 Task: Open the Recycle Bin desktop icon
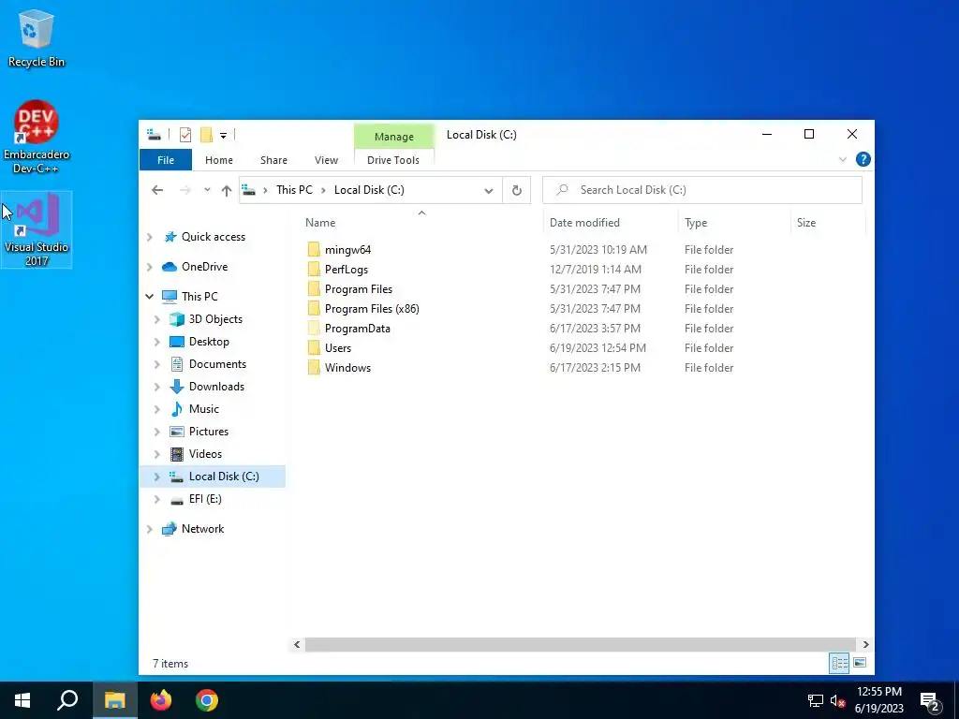pyautogui.click(x=37, y=37)
